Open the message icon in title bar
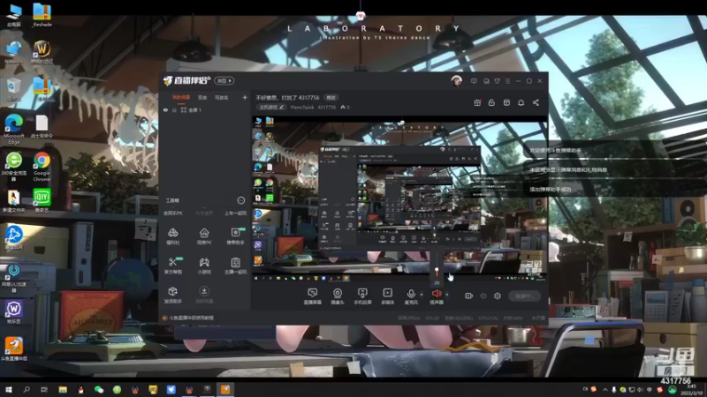This screenshot has width=707, height=397. (x=474, y=81)
